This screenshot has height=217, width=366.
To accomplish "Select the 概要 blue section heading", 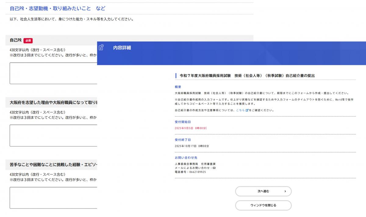I will pyautogui.click(x=178, y=87).
